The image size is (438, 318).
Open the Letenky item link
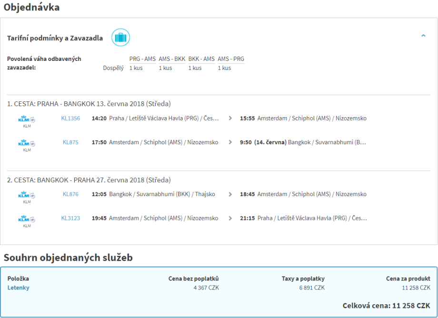point(18,288)
